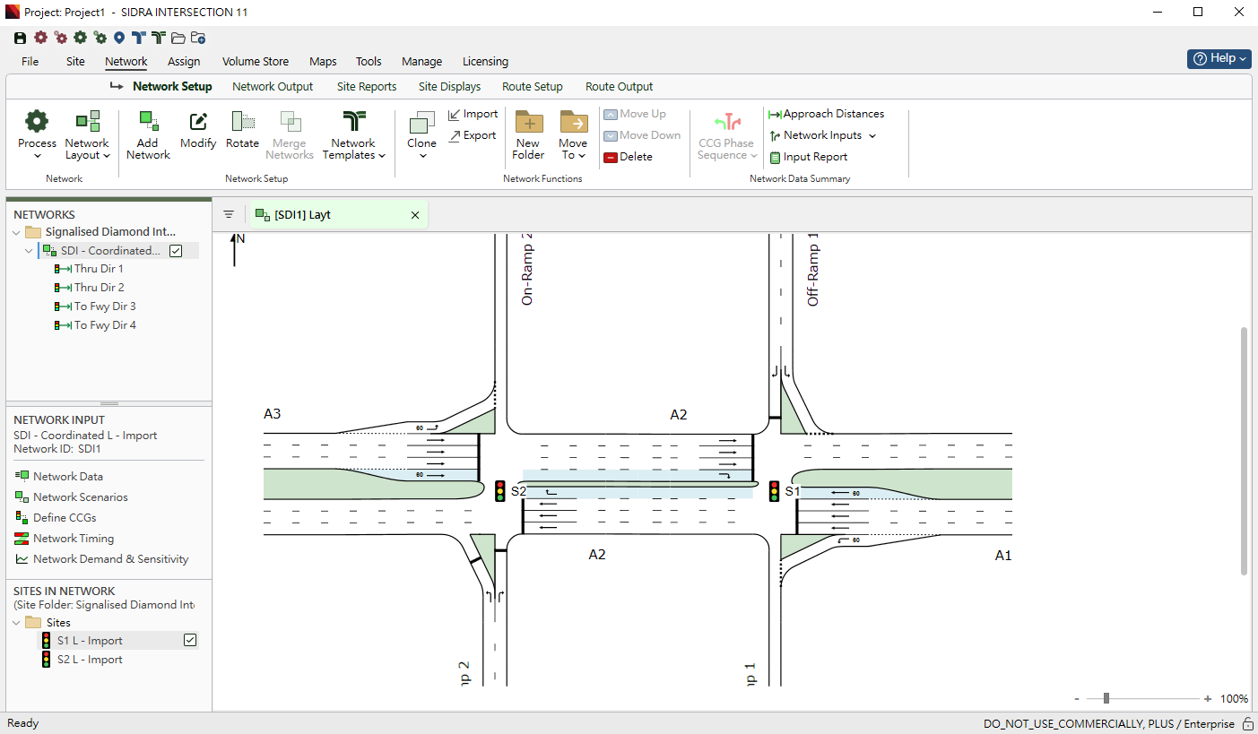Click the blue T-junction quick access icon
1258x734 pixels.
pyautogui.click(x=138, y=38)
